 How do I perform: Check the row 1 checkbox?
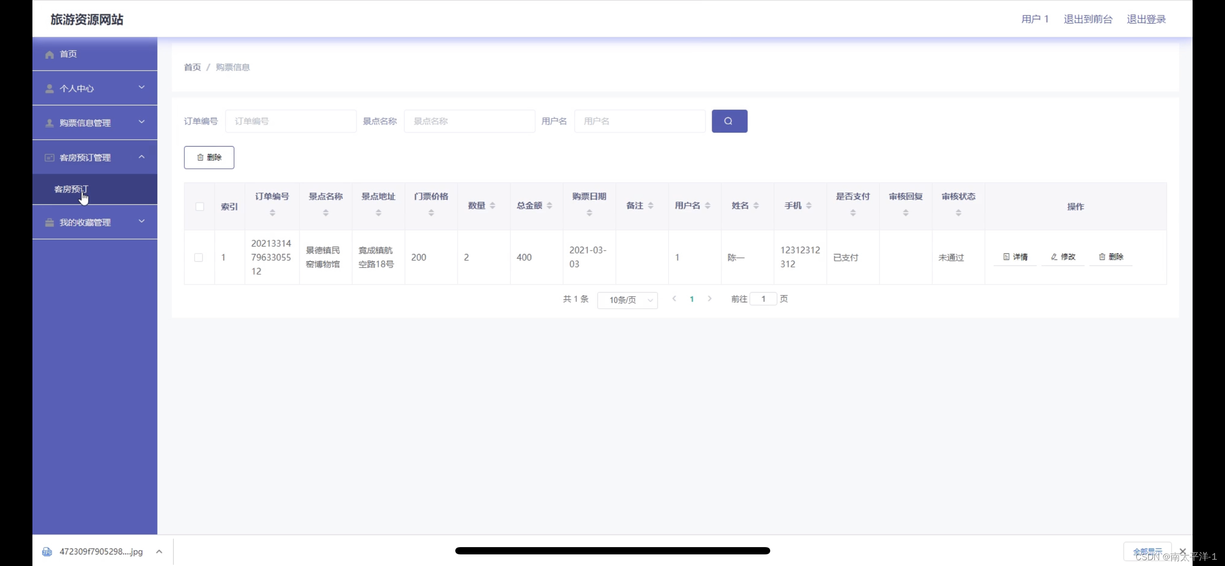tap(198, 257)
